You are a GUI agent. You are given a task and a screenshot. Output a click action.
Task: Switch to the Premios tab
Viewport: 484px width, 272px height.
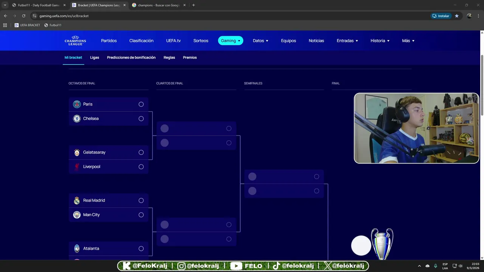click(x=190, y=57)
